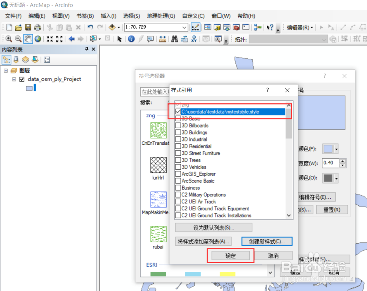Open the 编辑(E) menu
Viewport: 367px width, 291px height.
[37, 16]
